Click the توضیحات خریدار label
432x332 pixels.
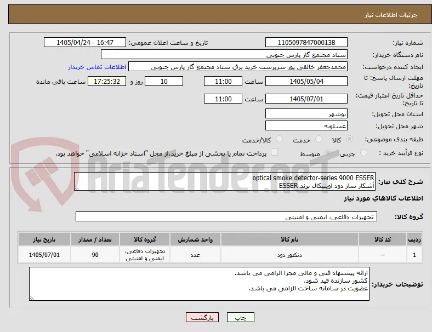397,284
